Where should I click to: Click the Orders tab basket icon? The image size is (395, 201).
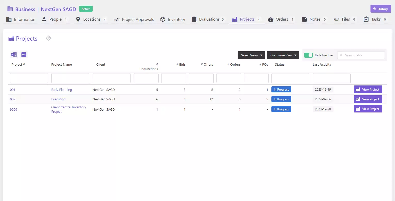(271, 19)
